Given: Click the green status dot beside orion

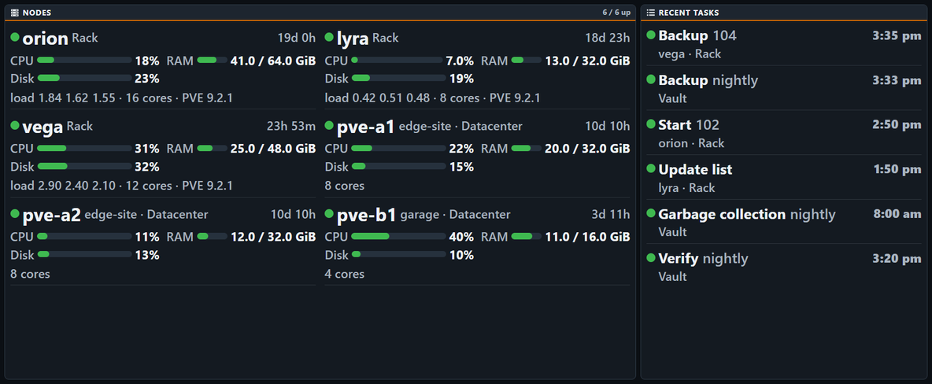Looking at the screenshot, I should 15,38.
